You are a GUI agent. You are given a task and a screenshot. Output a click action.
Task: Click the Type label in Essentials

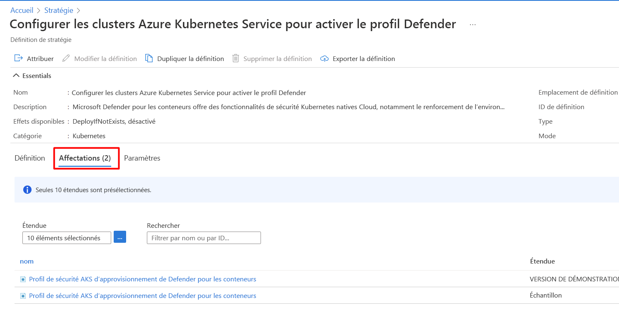546,122
